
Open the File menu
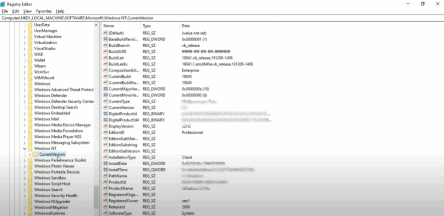tap(4, 11)
